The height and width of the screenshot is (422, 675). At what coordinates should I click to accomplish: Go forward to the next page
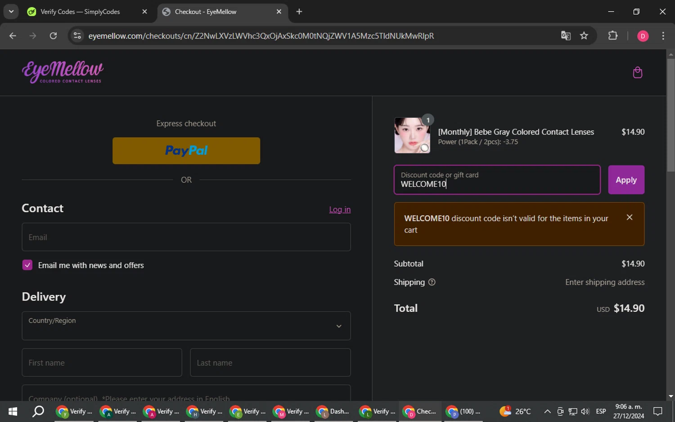33,36
